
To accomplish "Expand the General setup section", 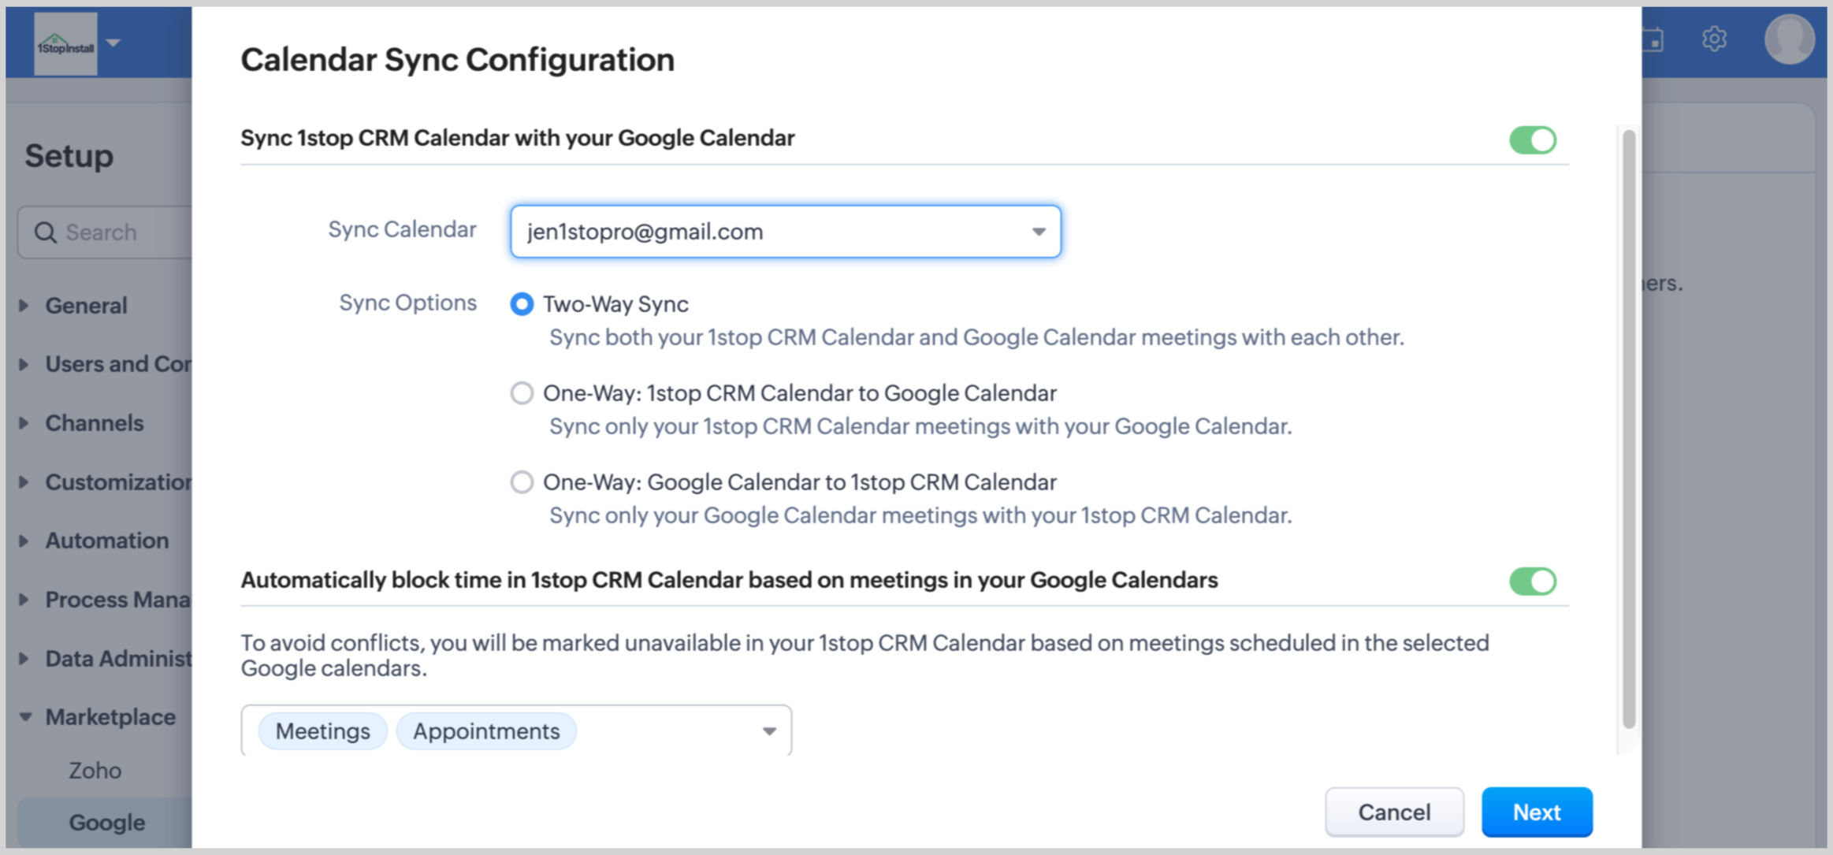I will 85,306.
